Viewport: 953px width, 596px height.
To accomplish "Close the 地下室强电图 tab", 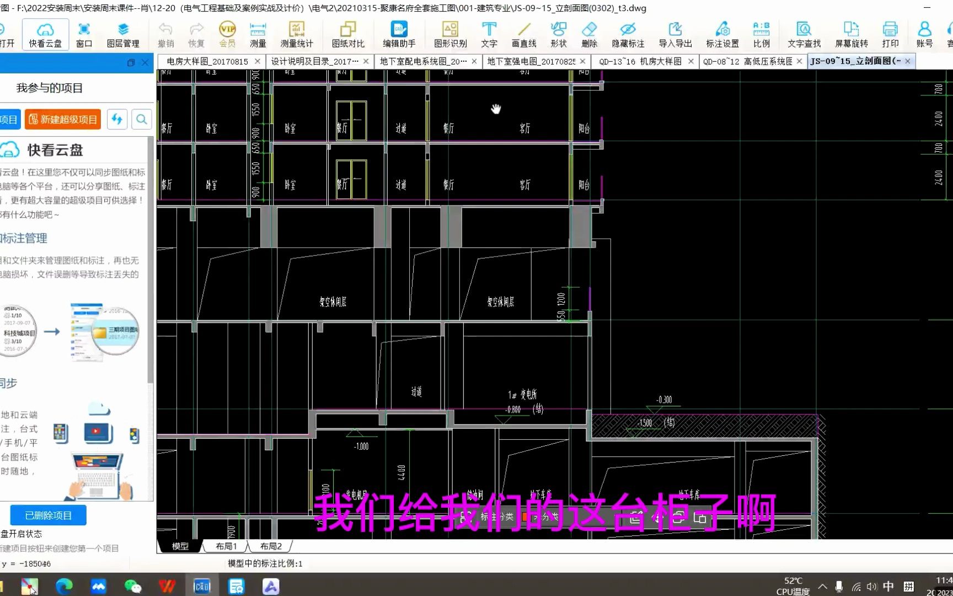I will point(582,61).
